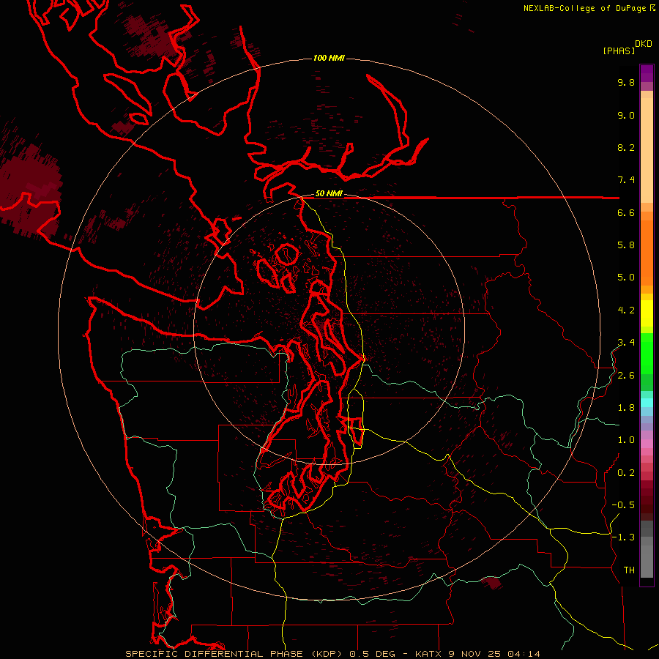Click the -1.3 scale value
659x659 pixels.
623,537
